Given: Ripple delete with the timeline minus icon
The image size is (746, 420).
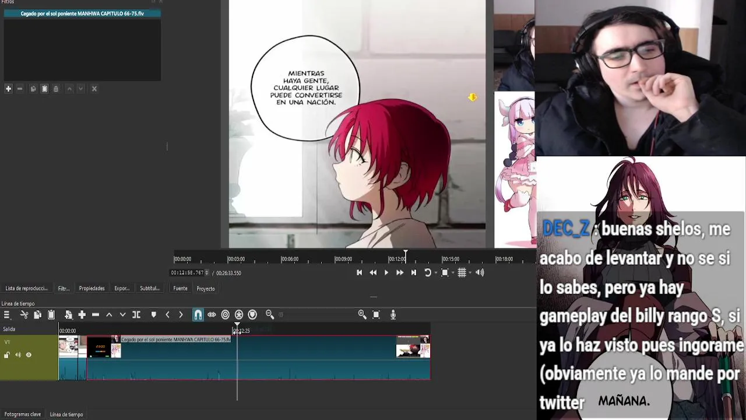Looking at the screenshot, I should tap(96, 314).
